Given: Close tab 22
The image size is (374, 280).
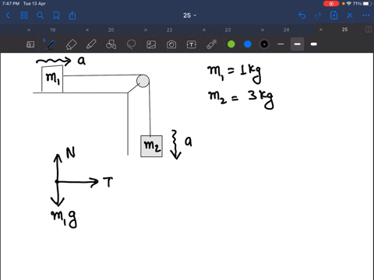Looking at the screenshot, I should 146,30.
